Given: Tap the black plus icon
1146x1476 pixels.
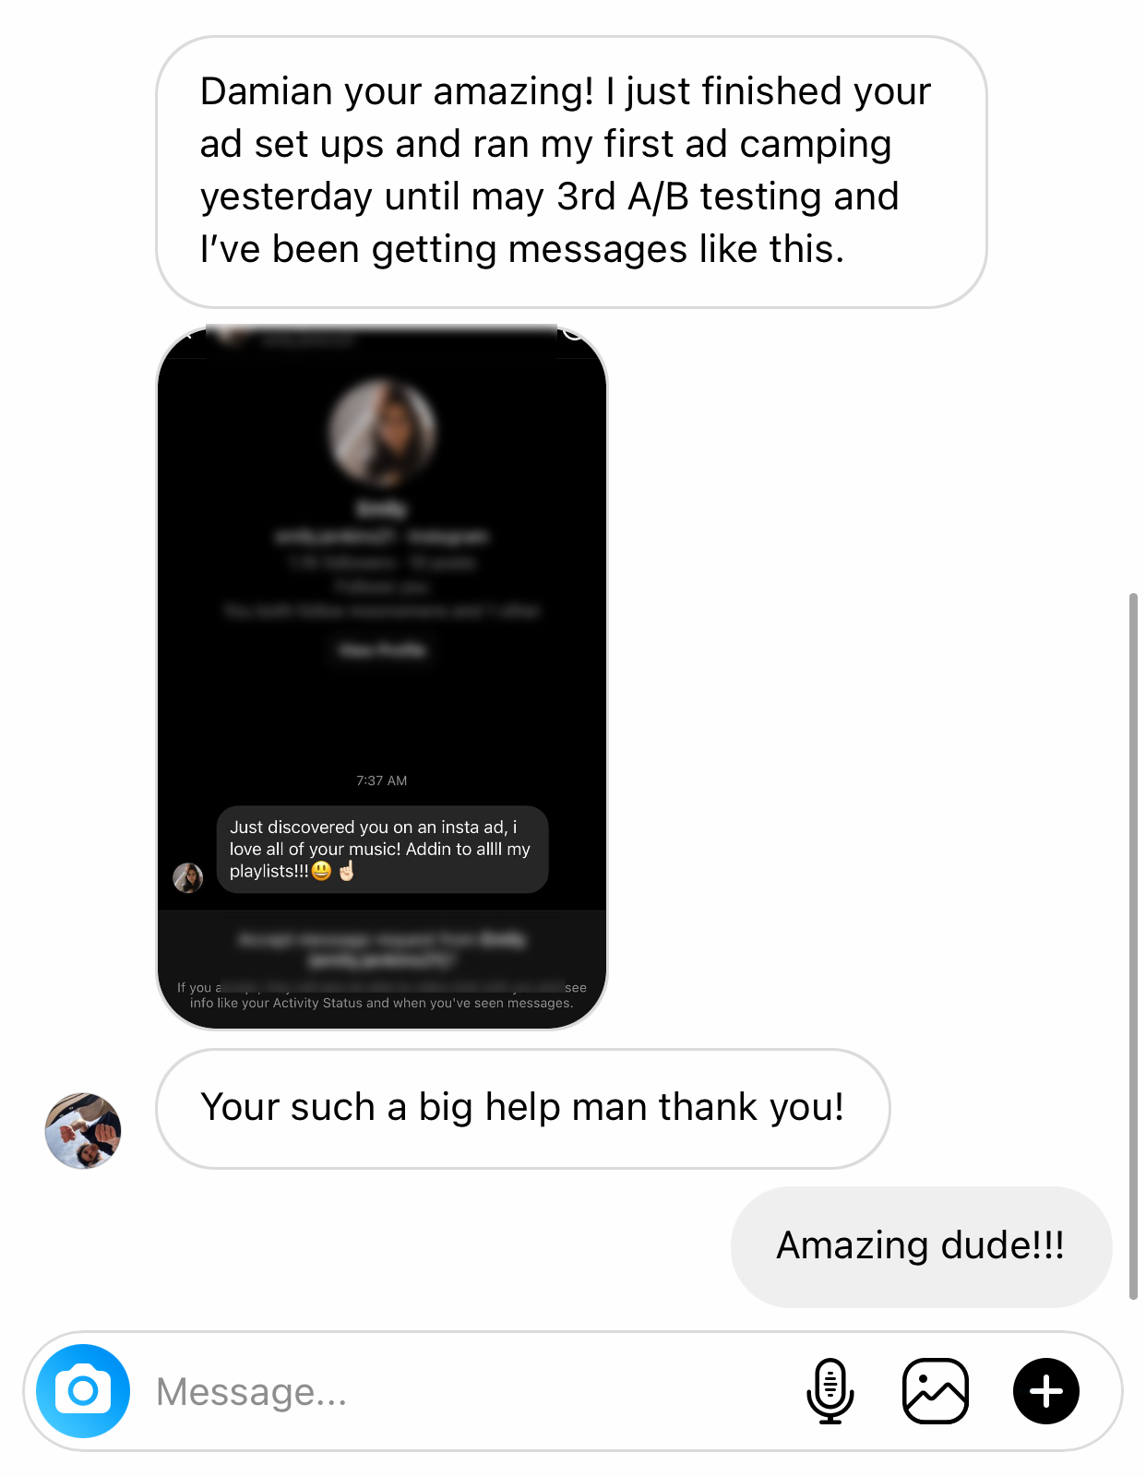Looking at the screenshot, I should 1046,1390.
